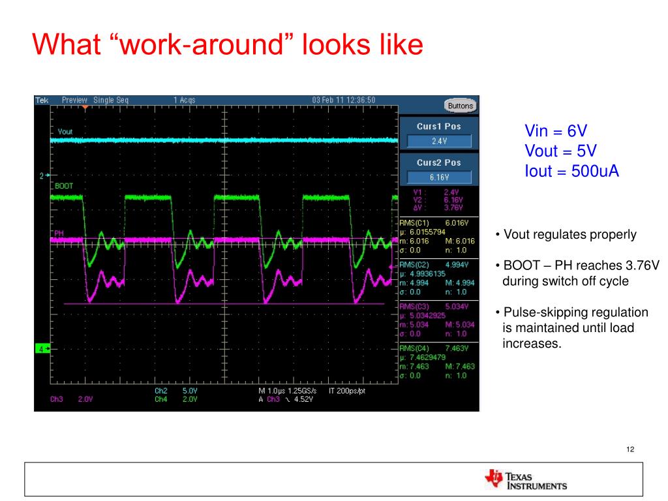Click the V2 6.16V cursor readout
Viewport: 668px width, 501px height.
(438, 200)
